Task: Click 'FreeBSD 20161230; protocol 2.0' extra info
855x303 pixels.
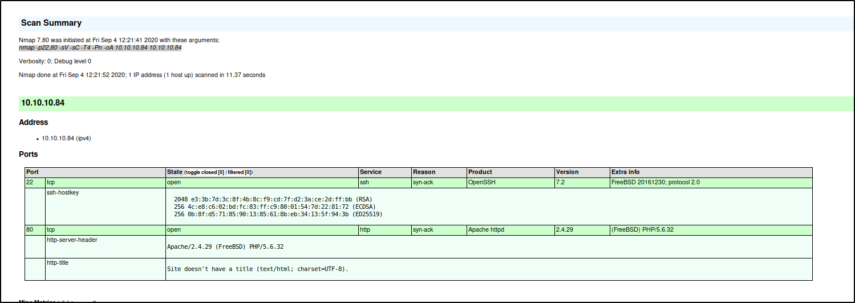Action: point(711,183)
